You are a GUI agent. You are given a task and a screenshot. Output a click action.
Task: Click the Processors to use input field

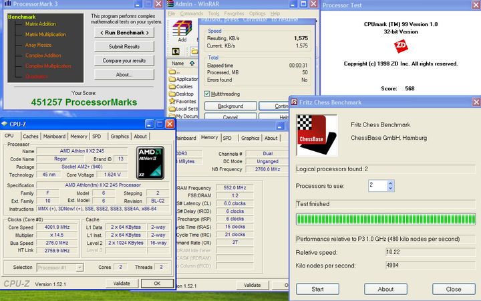[377, 185]
